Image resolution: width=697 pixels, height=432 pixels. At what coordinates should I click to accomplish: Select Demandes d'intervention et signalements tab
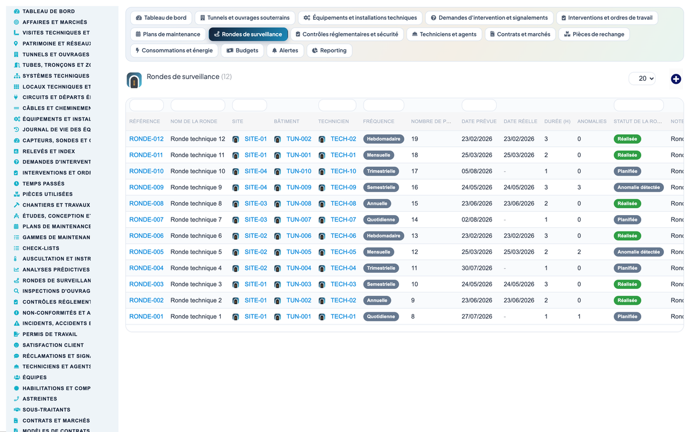point(489,17)
